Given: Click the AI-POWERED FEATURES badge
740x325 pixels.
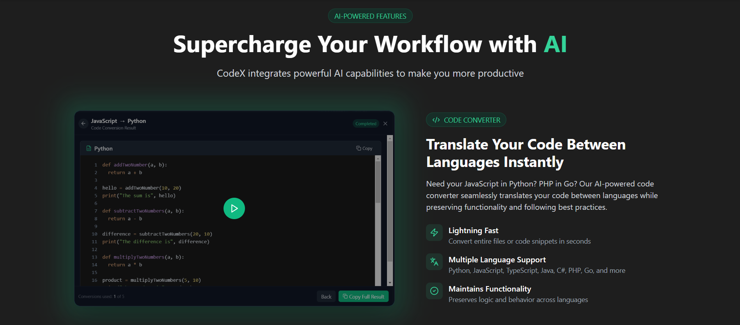Looking at the screenshot, I should tap(370, 16).
